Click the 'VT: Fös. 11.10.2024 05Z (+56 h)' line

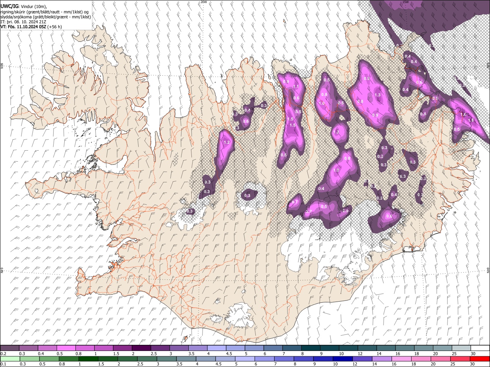[x=31, y=27]
